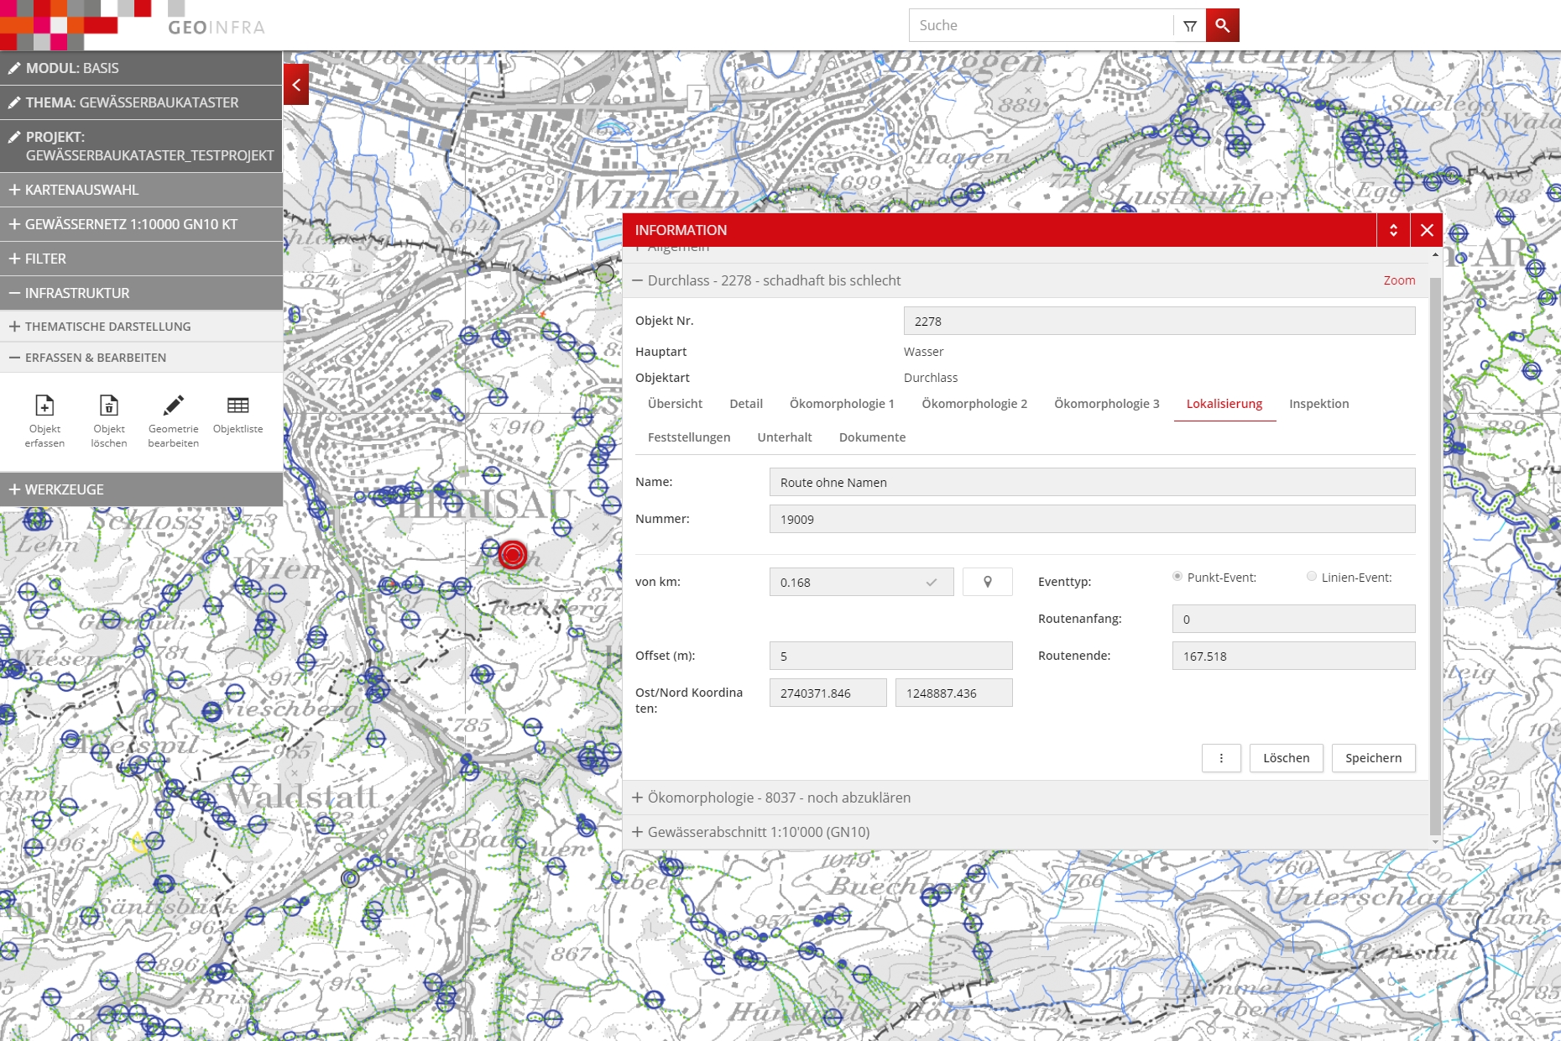Toggle the Information panel size arrows
Image resolution: width=1561 pixels, height=1041 pixels.
tap(1393, 230)
